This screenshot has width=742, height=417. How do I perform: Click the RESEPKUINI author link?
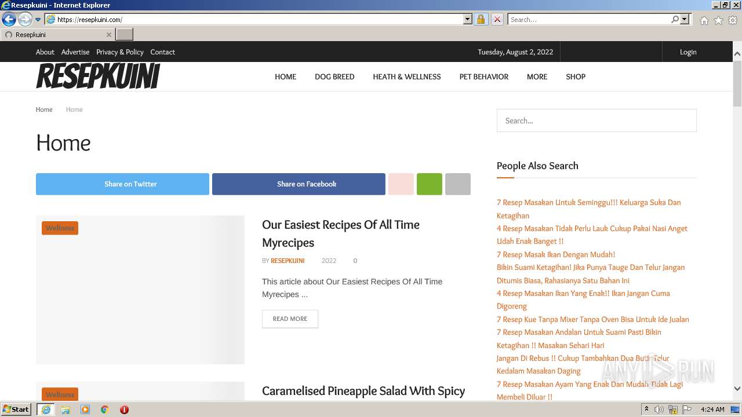coord(288,261)
